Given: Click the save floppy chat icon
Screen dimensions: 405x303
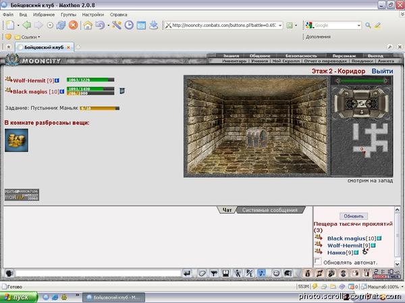Looking at the screenshot, I should (225, 273).
